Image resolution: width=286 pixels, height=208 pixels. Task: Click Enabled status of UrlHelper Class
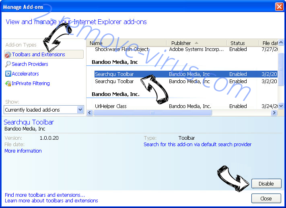pos(238,106)
